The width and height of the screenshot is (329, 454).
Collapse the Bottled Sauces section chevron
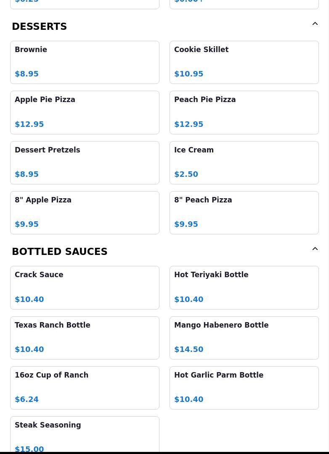315,249
